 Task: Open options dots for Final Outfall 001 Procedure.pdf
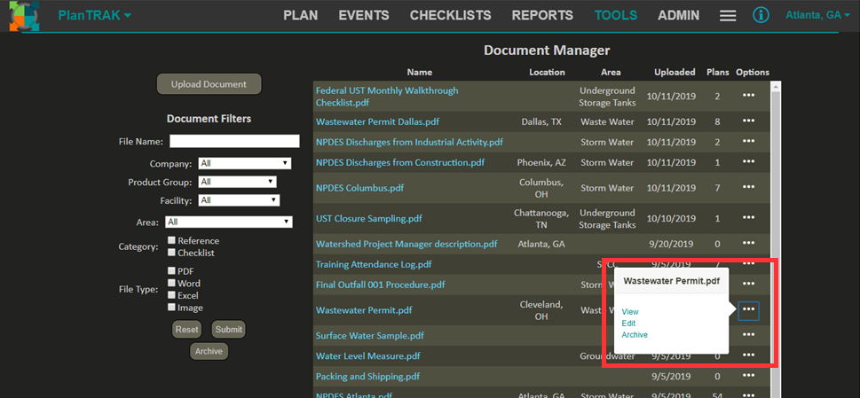point(749,284)
